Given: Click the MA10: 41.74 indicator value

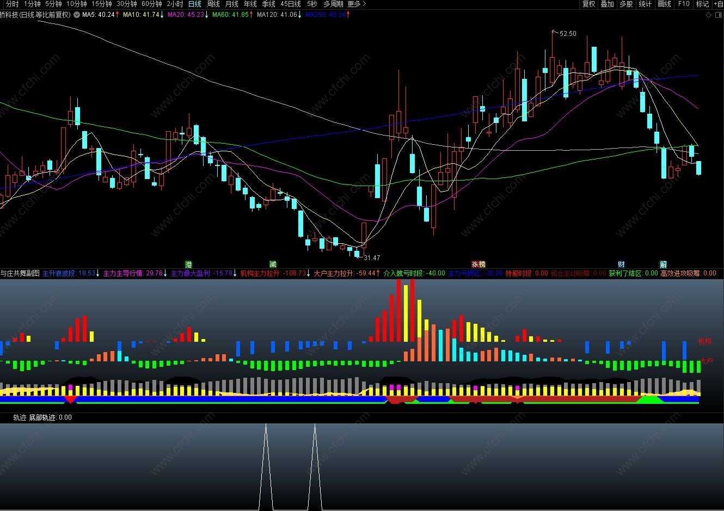Looking at the screenshot, I should [141, 15].
